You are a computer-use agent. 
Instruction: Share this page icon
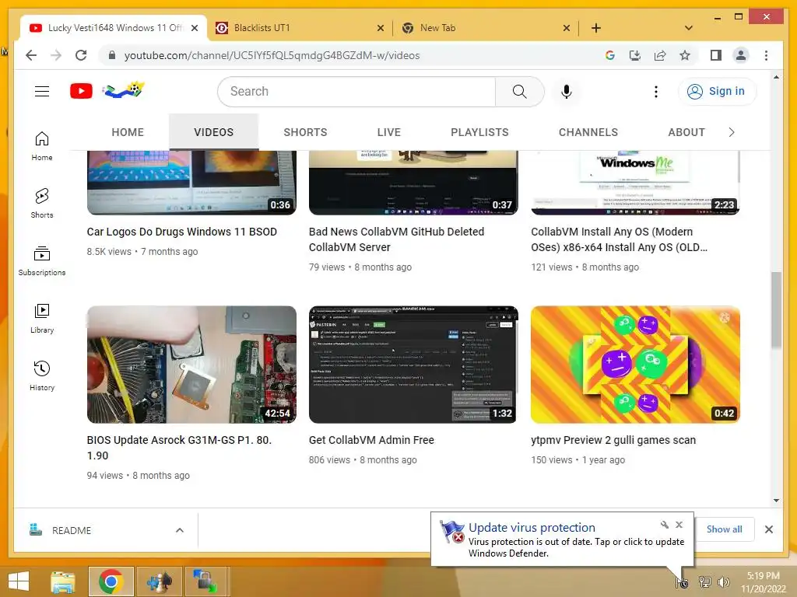pos(660,55)
